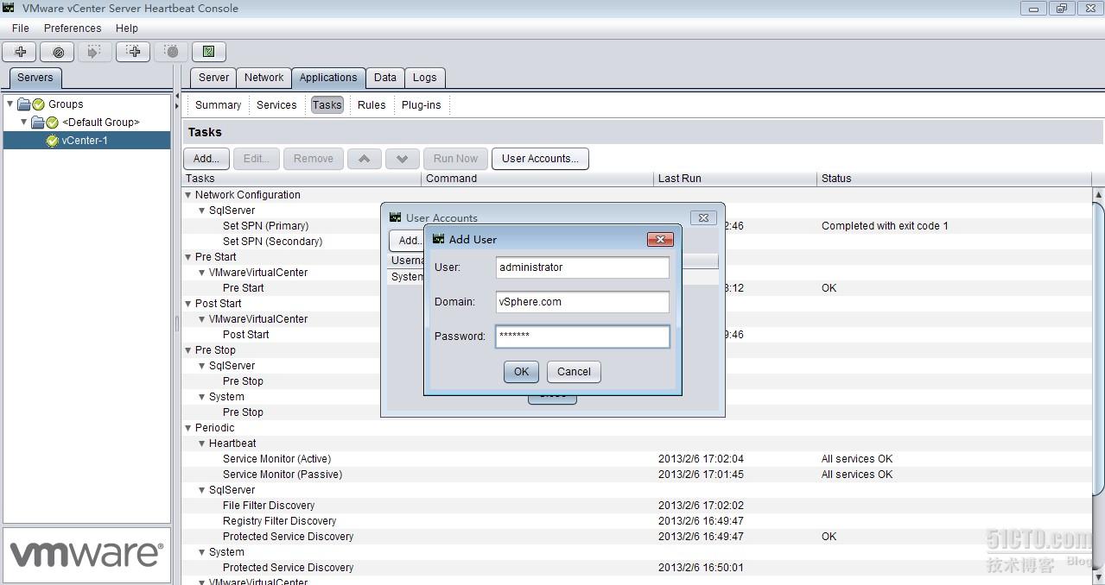This screenshot has height=585, width=1105.
Task: Collapse the Periodic task group
Action: click(187, 428)
